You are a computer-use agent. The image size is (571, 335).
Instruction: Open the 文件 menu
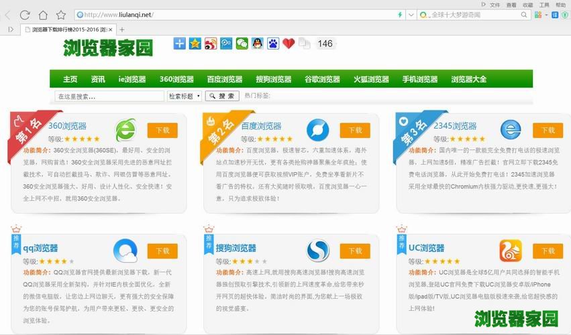[x=495, y=5]
